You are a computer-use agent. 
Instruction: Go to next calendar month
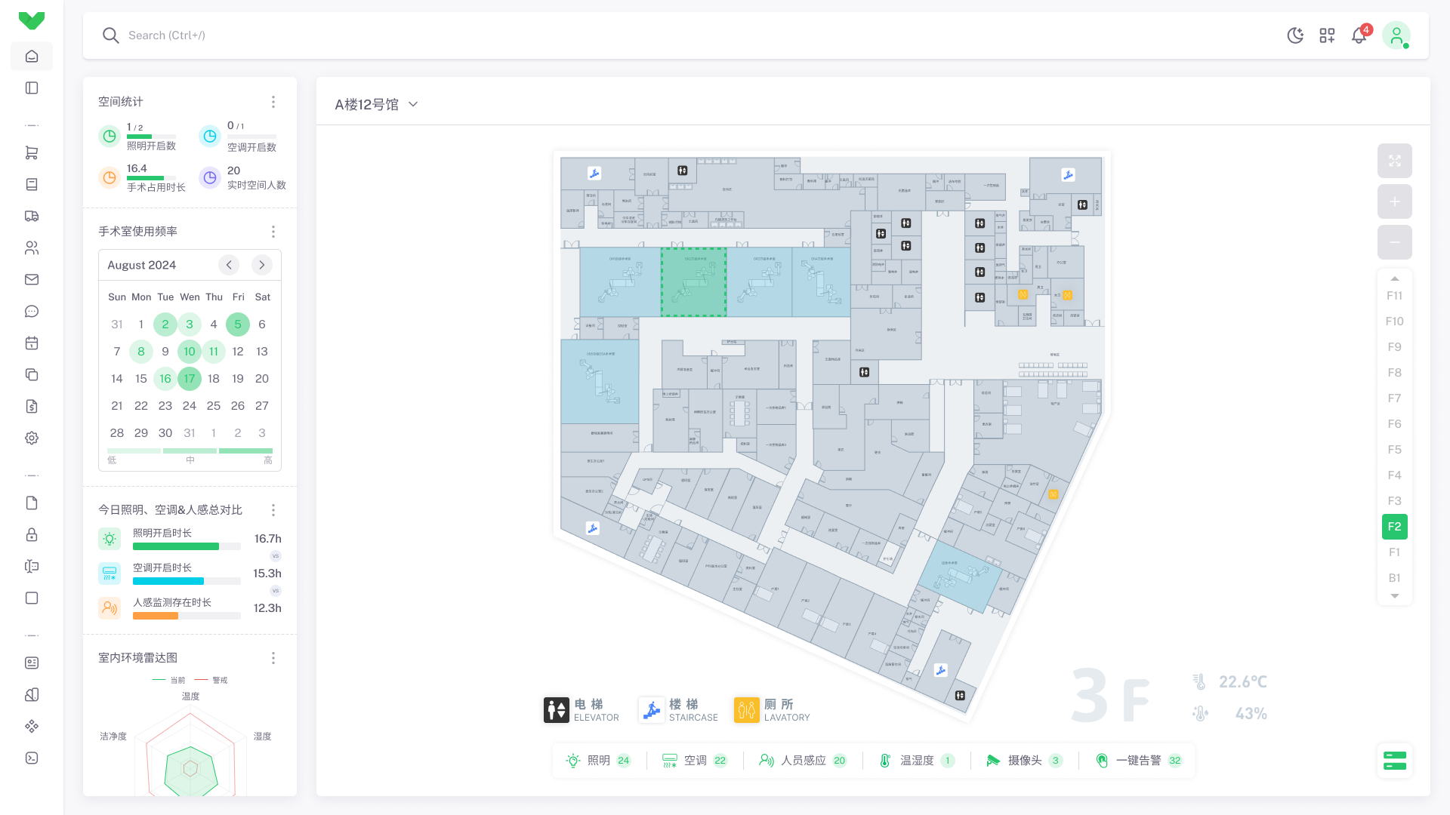click(x=261, y=265)
